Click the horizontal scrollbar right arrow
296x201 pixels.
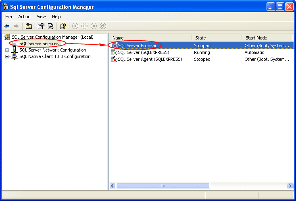pos(290,186)
